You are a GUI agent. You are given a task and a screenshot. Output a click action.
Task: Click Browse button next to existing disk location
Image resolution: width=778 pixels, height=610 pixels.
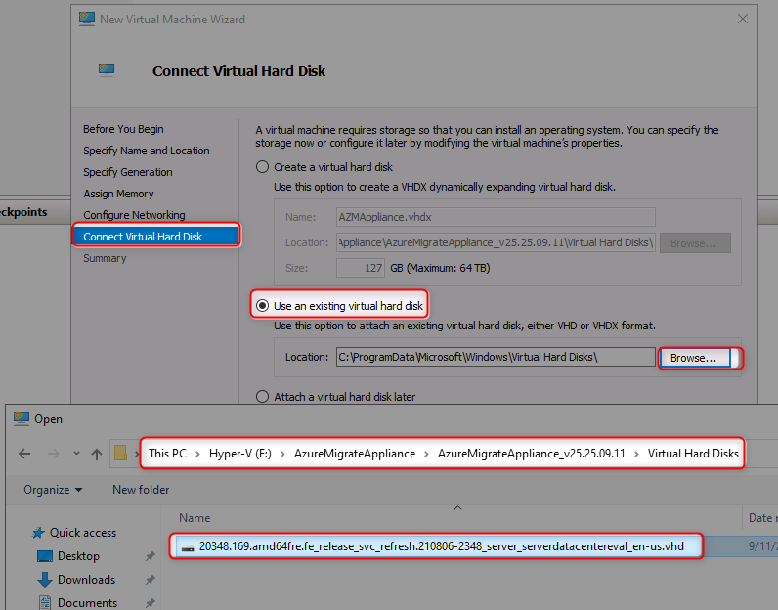(694, 358)
